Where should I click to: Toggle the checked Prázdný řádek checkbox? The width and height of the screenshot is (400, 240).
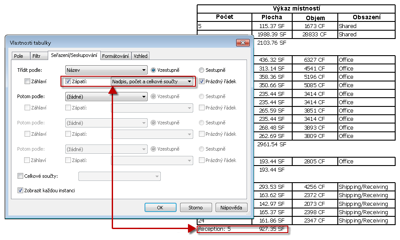202,81
